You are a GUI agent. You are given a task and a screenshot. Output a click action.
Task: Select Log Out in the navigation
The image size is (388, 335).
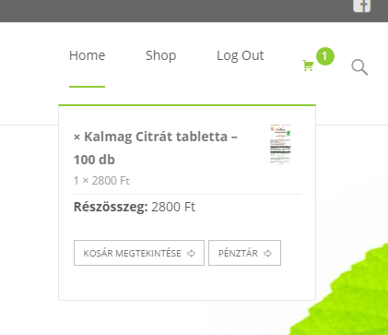[241, 55]
